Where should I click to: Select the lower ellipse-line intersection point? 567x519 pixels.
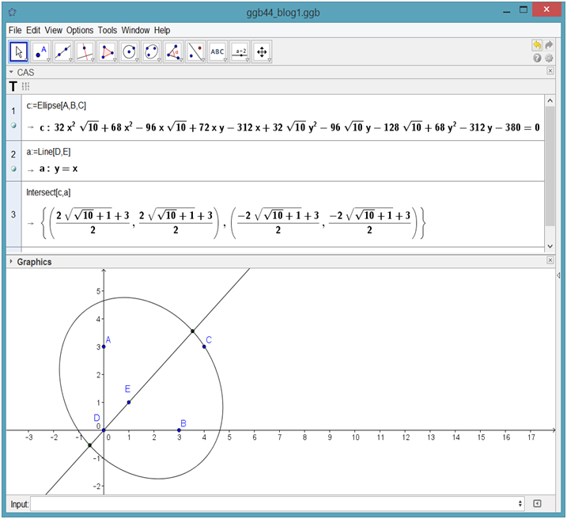[89, 445]
